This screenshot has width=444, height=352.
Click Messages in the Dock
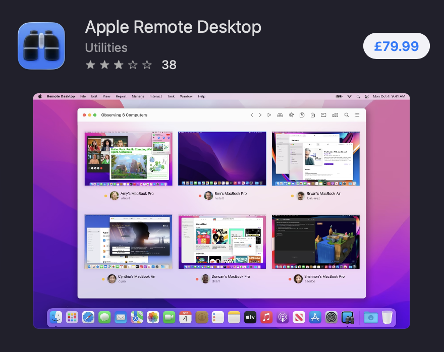point(104,317)
